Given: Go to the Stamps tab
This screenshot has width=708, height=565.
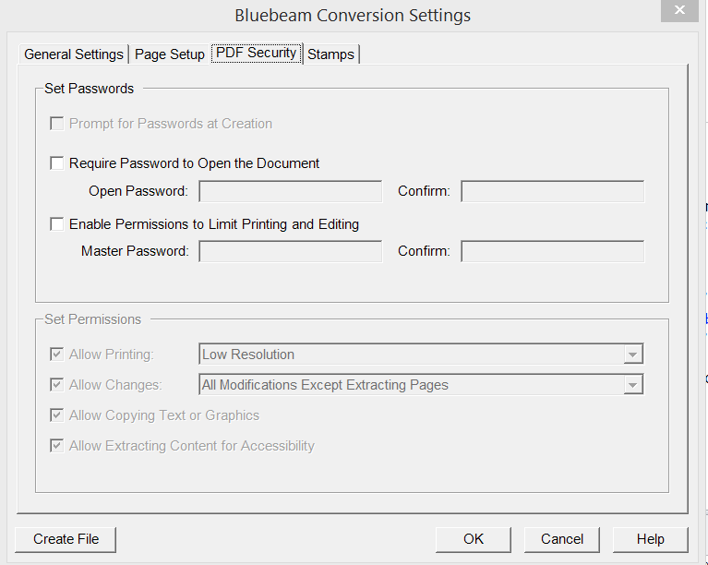Looking at the screenshot, I should click(331, 54).
